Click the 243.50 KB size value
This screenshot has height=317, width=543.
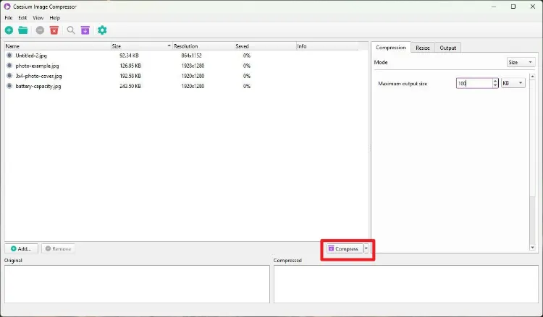[130, 86]
